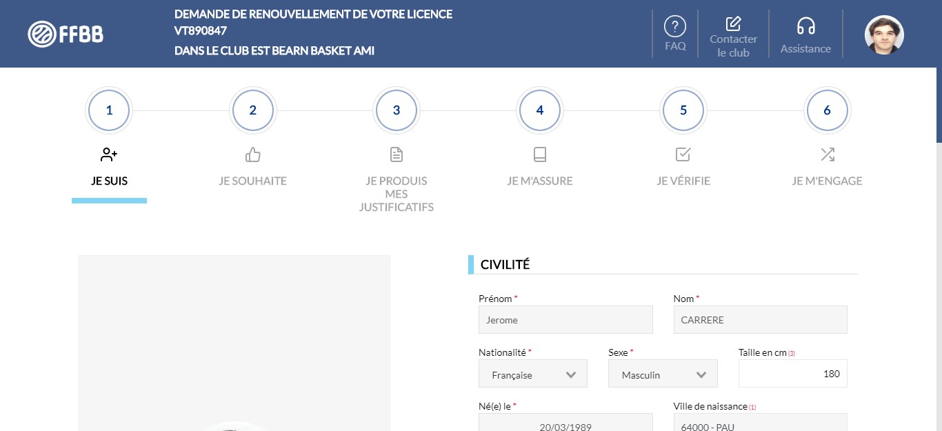This screenshot has height=431, width=942.
Task: Jump to step 5 circle
Action: (683, 110)
